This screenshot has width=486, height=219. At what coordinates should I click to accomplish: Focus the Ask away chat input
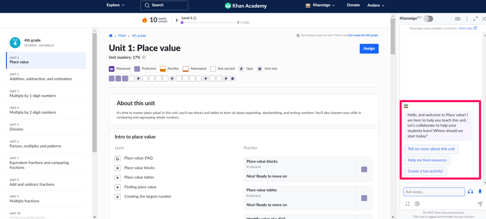click(434, 192)
